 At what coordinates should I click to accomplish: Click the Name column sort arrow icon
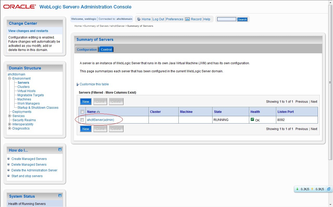point(98,112)
